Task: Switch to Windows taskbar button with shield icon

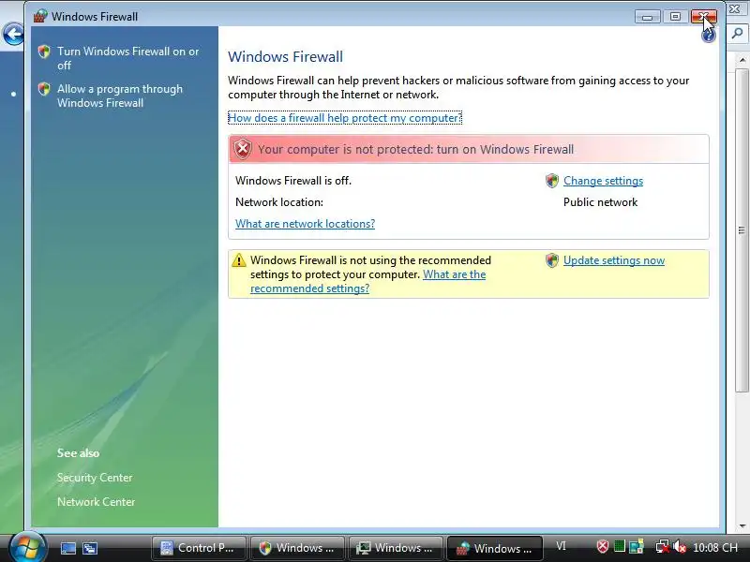Action: [x=297, y=548]
